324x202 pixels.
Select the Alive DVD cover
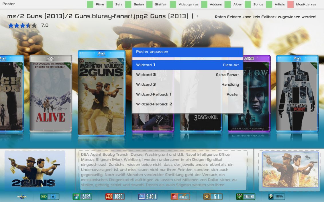(x=51, y=93)
